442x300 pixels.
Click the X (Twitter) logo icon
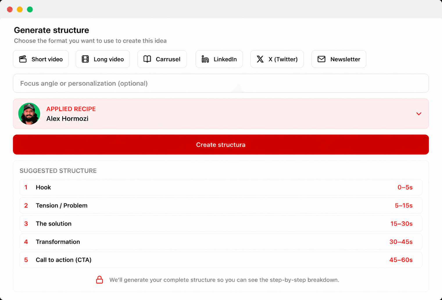260,59
